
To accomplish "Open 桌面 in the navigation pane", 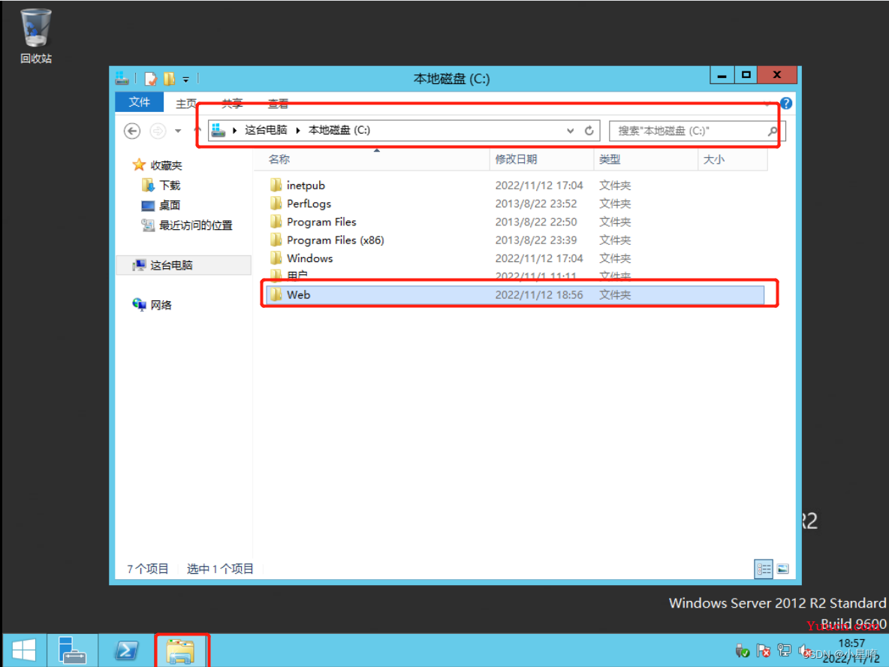I will (170, 205).
